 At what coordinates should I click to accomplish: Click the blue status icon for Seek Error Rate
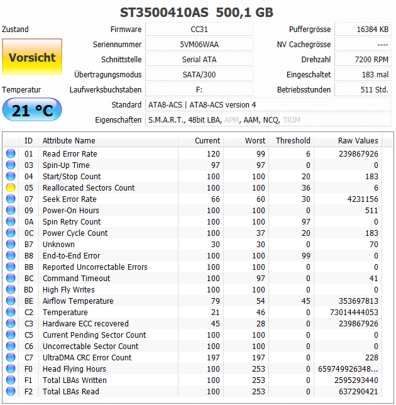coord(11,199)
